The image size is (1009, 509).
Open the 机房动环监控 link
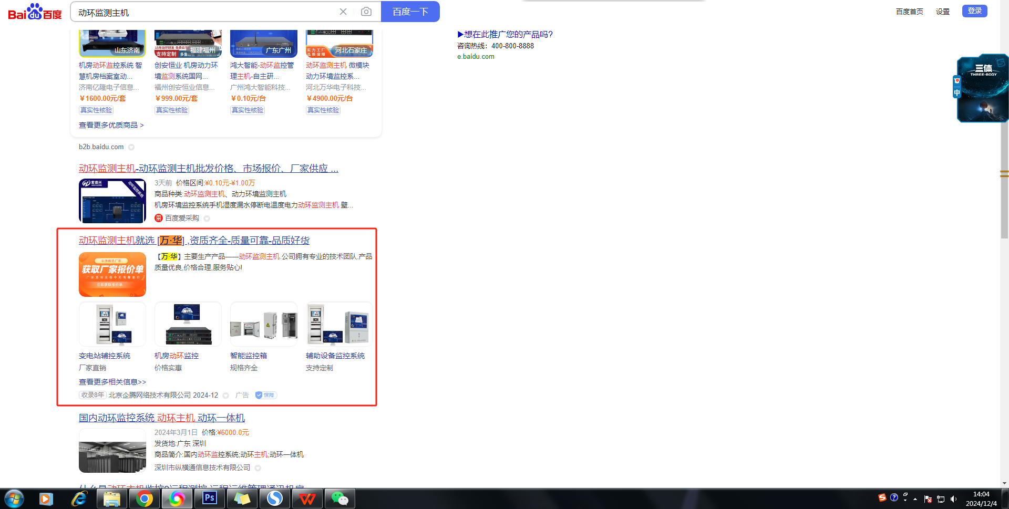click(177, 356)
